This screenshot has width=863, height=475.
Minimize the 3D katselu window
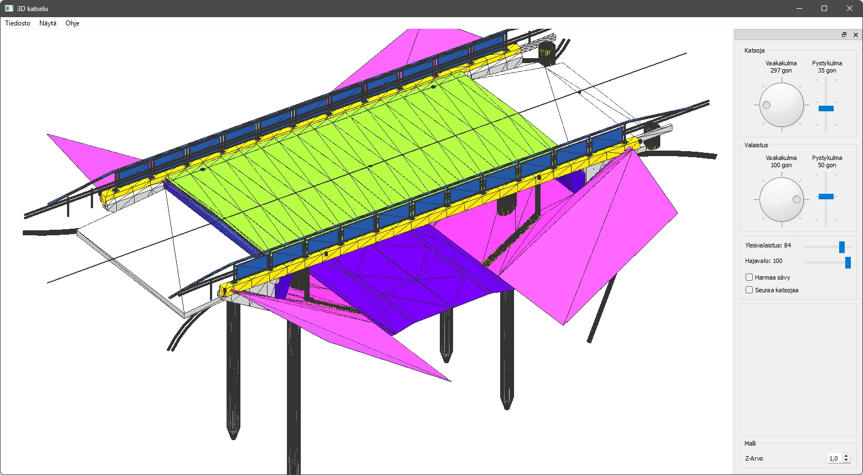coord(799,8)
